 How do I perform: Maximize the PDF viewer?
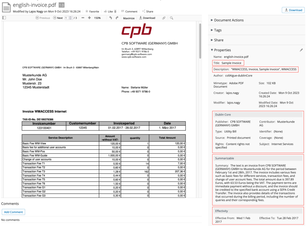129,18
